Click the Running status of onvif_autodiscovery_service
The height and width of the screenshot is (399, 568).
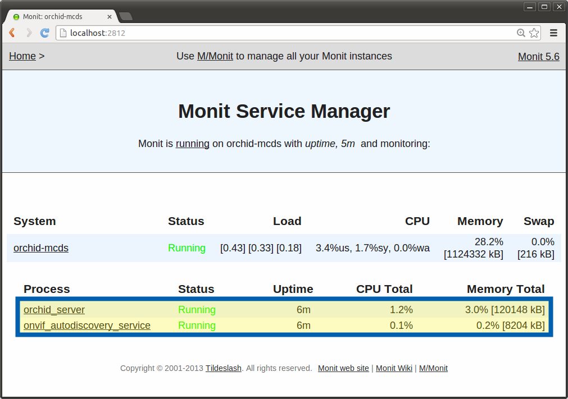(x=197, y=325)
